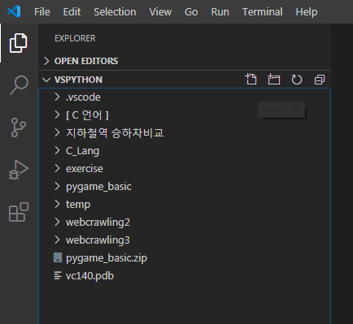Viewport: 353px width, 324px height.
Task: Open the Selection menu
Action: pyautogui.click(x=115, y=12)
